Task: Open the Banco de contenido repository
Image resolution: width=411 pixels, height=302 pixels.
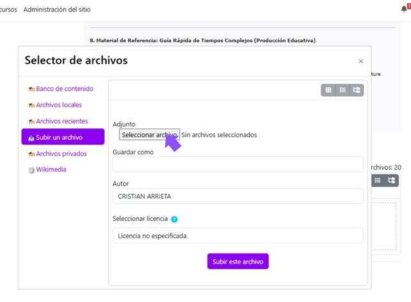Action: 64,89
